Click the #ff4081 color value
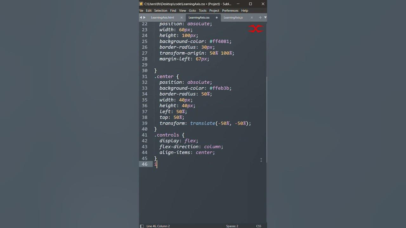Screen dimensions: 406x228 click(219, 41)
